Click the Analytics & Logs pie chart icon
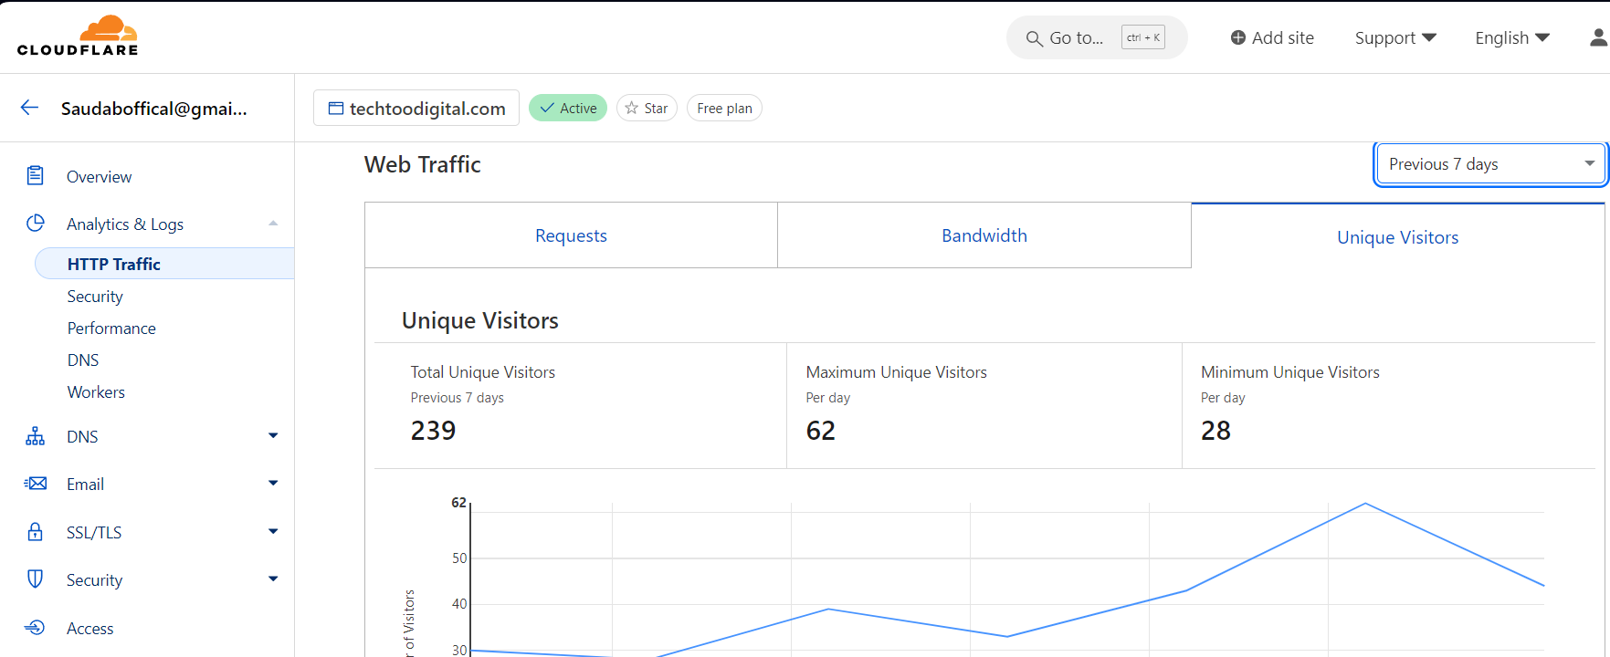Image resolution: width=1610 pixels, height=657 pixels. coord(36,224)
